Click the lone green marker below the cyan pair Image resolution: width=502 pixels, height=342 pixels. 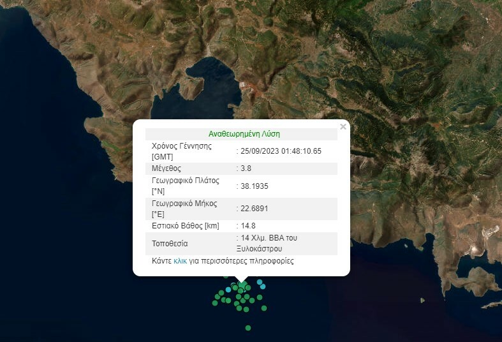point(260,297)
